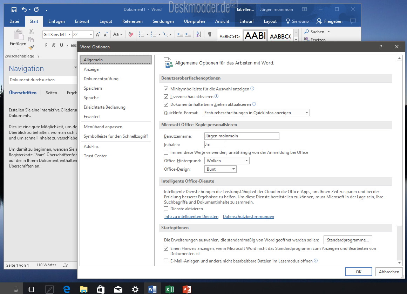Undo the last action in Word
407x294 pixels.
24,9
